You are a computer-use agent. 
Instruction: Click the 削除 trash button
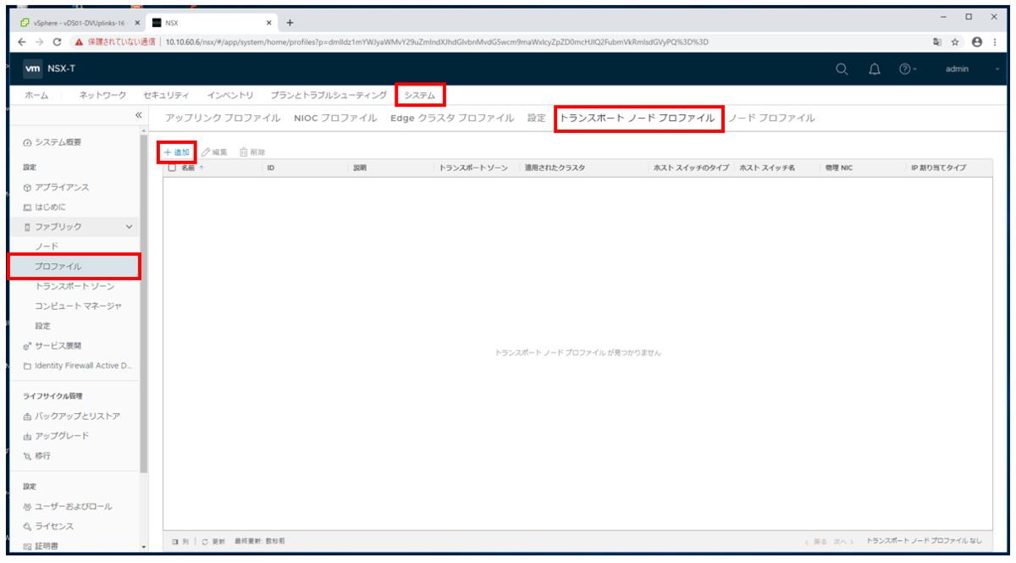point(252,152)
